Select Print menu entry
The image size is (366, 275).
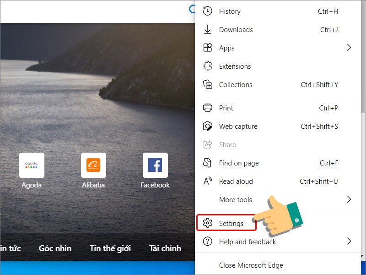[x=278, y=108]
